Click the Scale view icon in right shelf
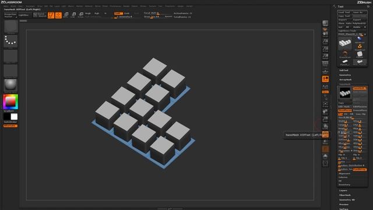This screenshot has height=210, width=373. (x=325, y=119)
